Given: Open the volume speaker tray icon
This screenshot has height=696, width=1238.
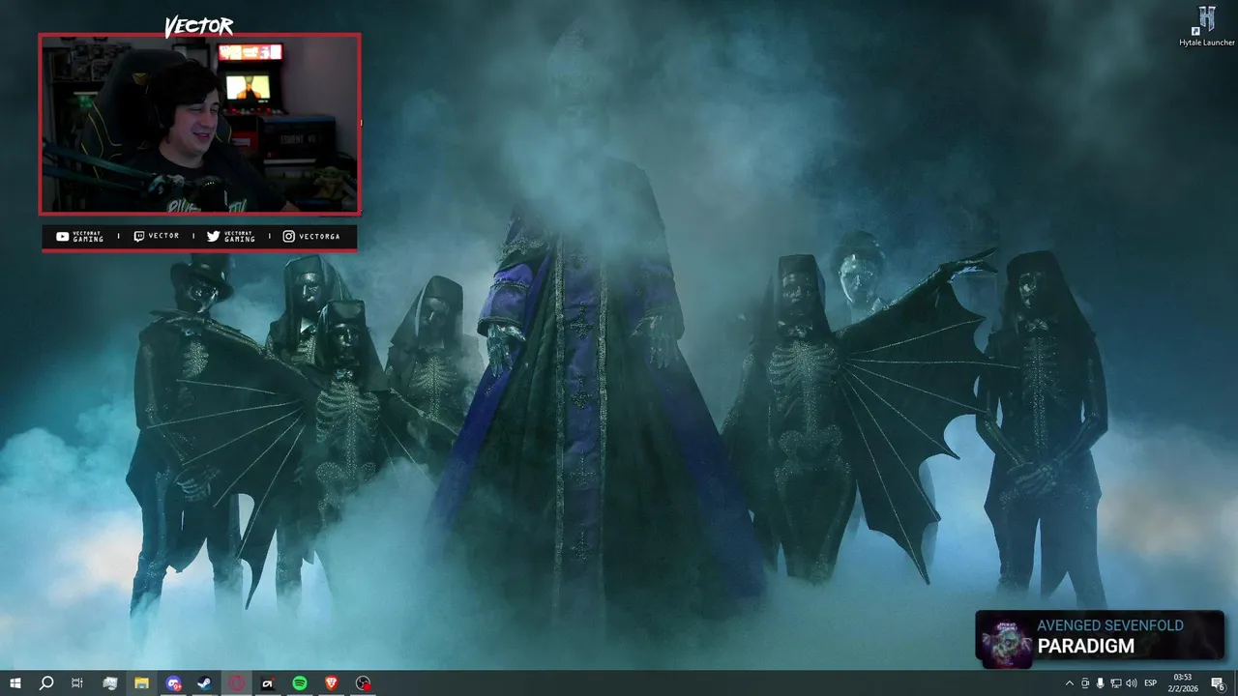Looking at the screenshot, I should (1132, 683).
